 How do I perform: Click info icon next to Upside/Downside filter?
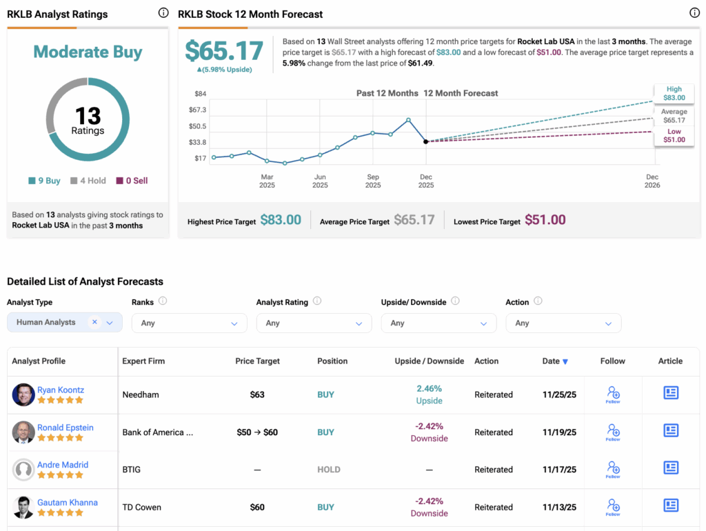click(454, 301)
